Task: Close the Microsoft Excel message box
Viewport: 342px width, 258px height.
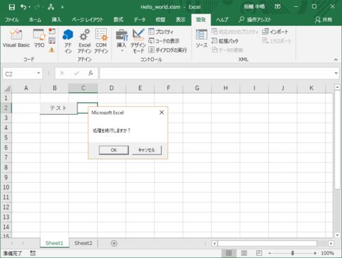Action: coord(161,112)
